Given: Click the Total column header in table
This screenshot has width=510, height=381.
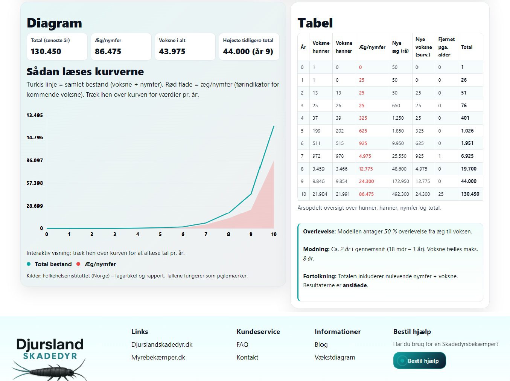Looking at the screenshot, I should pyautogui.click(x=467, y=47).
